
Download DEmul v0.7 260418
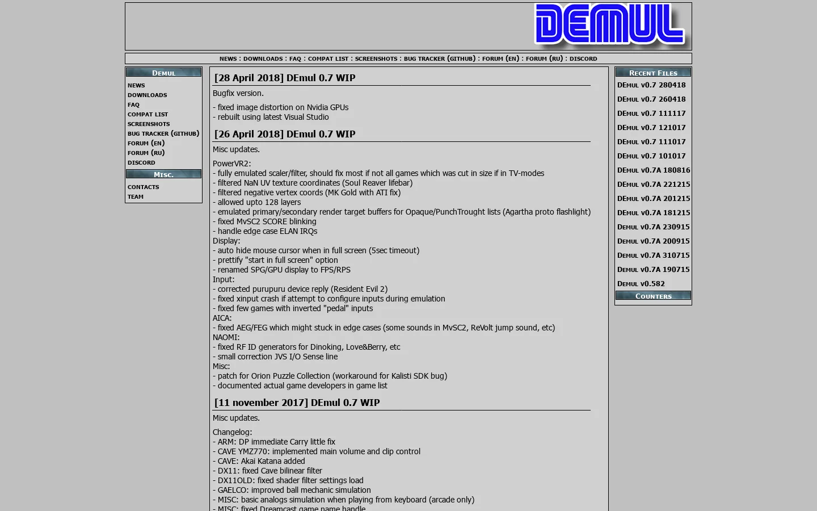651,99
